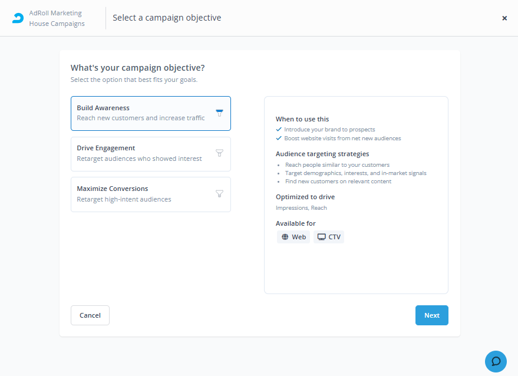Select the Maximize Conversions objective card
Viewport: 518px width, 376px height.
151,194
